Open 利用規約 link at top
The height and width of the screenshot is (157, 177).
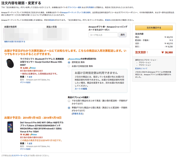point(91,7)
